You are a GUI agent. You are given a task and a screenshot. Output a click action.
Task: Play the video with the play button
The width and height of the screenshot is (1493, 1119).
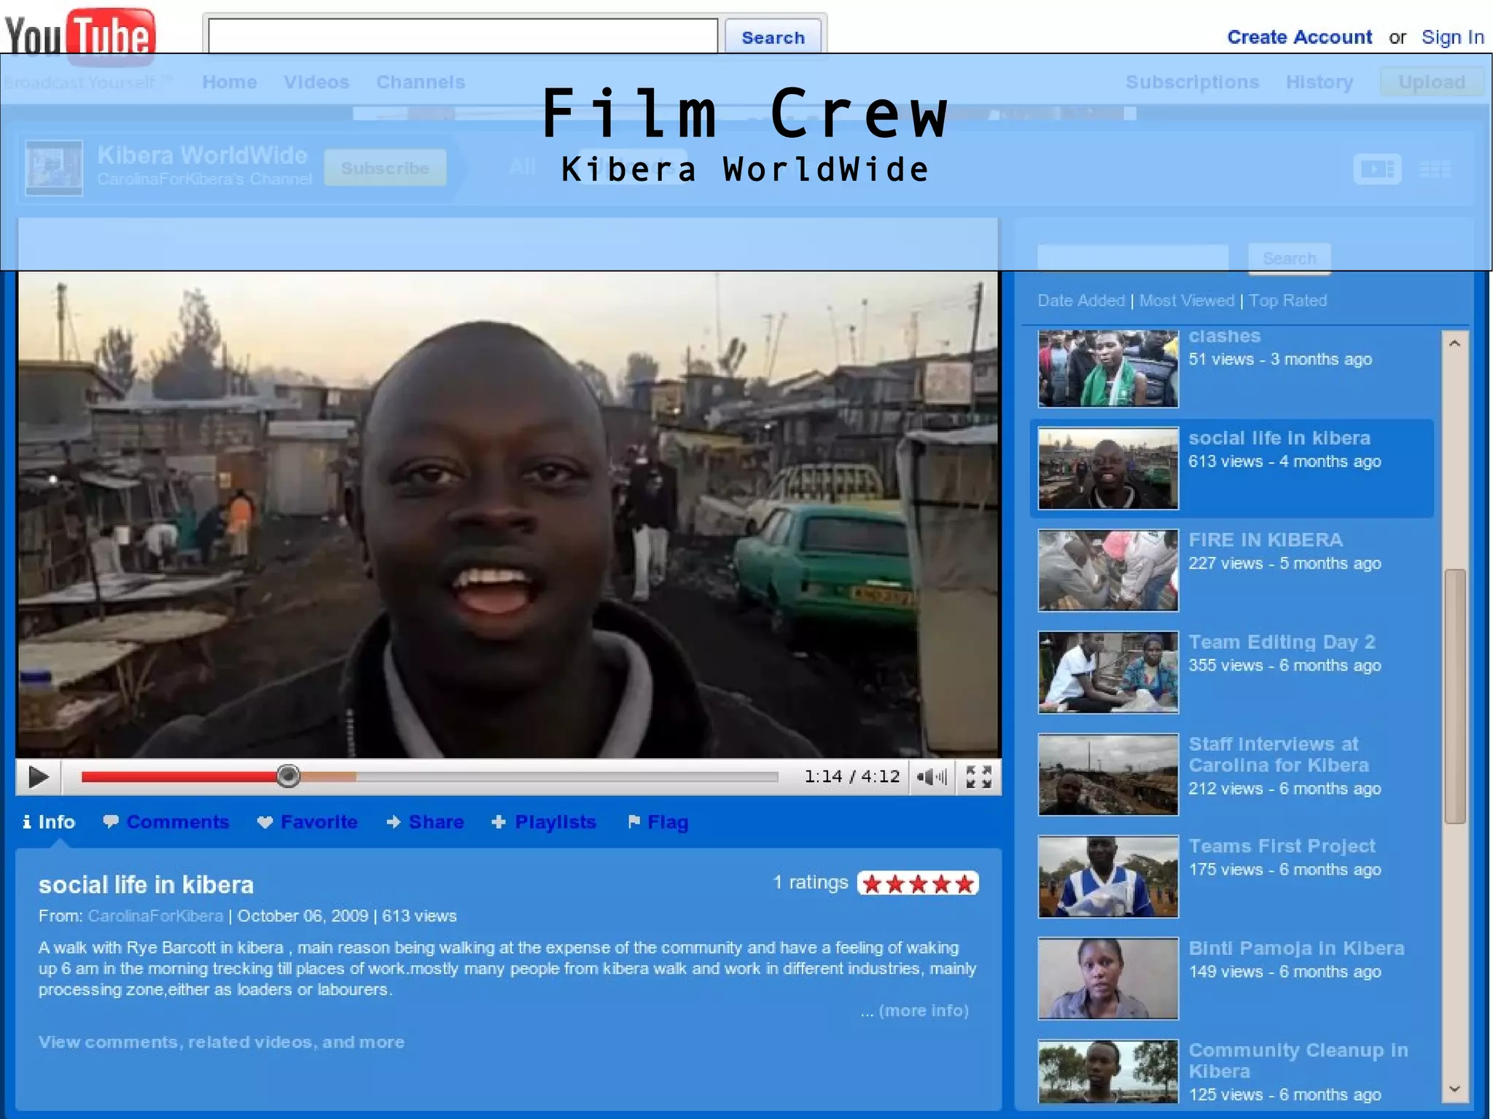click(x=38, y=777)
